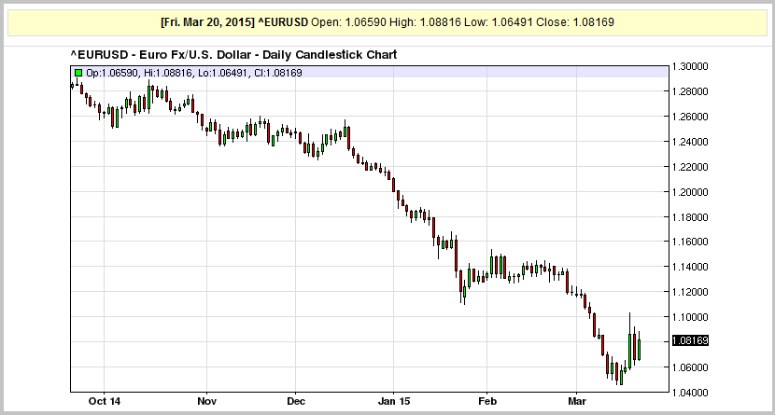Click the 'Nov' x-axis label
This screenshot has height=415, width=775.
(206, 401)
